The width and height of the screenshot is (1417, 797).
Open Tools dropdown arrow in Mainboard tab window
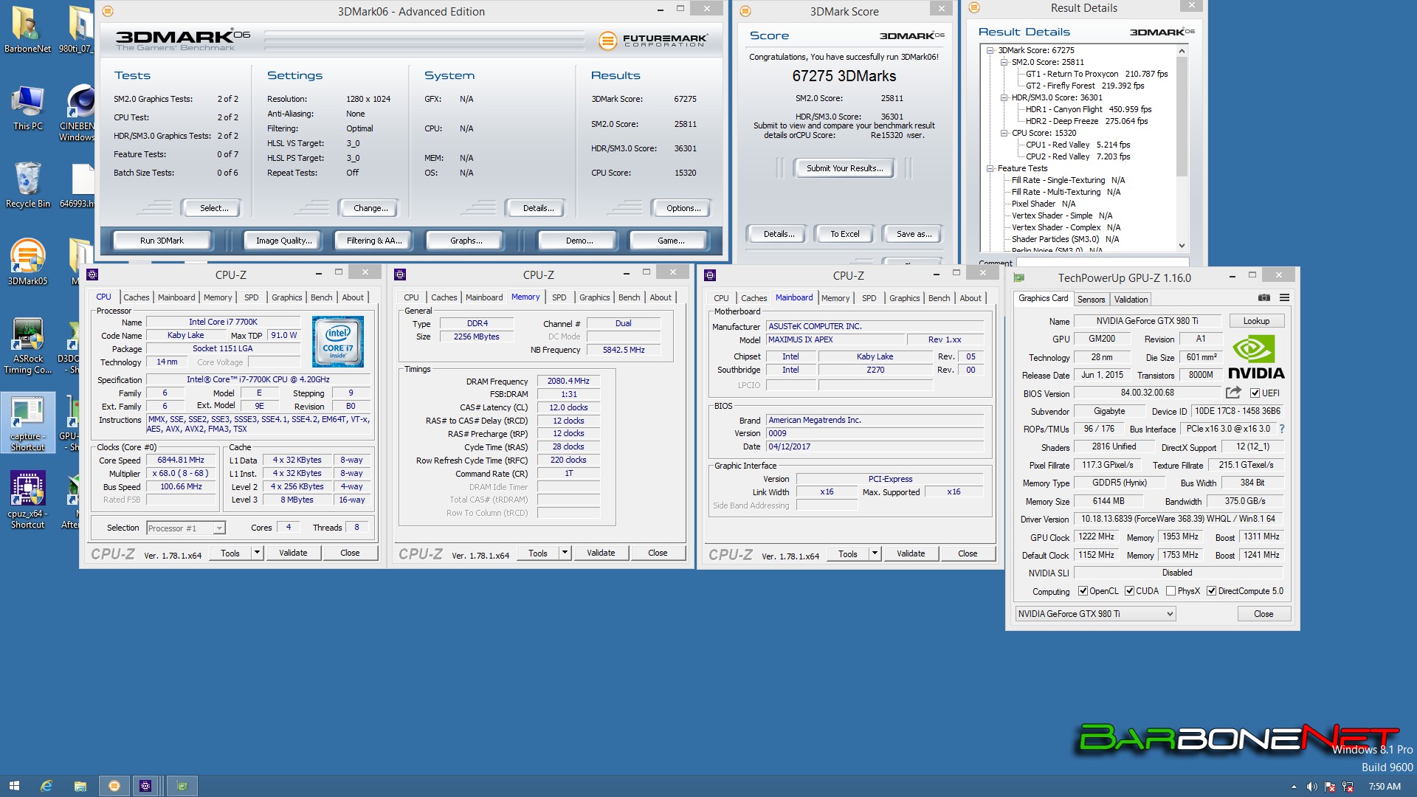coord(875,553)
